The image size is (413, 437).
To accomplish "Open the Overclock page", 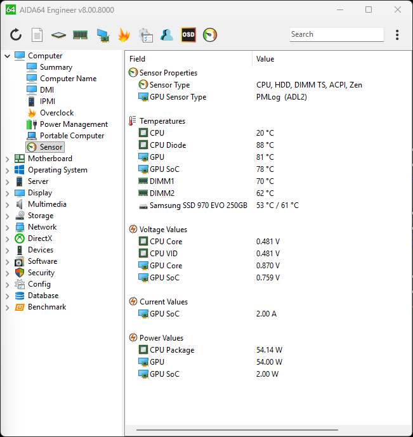I will tap(57, 113).
